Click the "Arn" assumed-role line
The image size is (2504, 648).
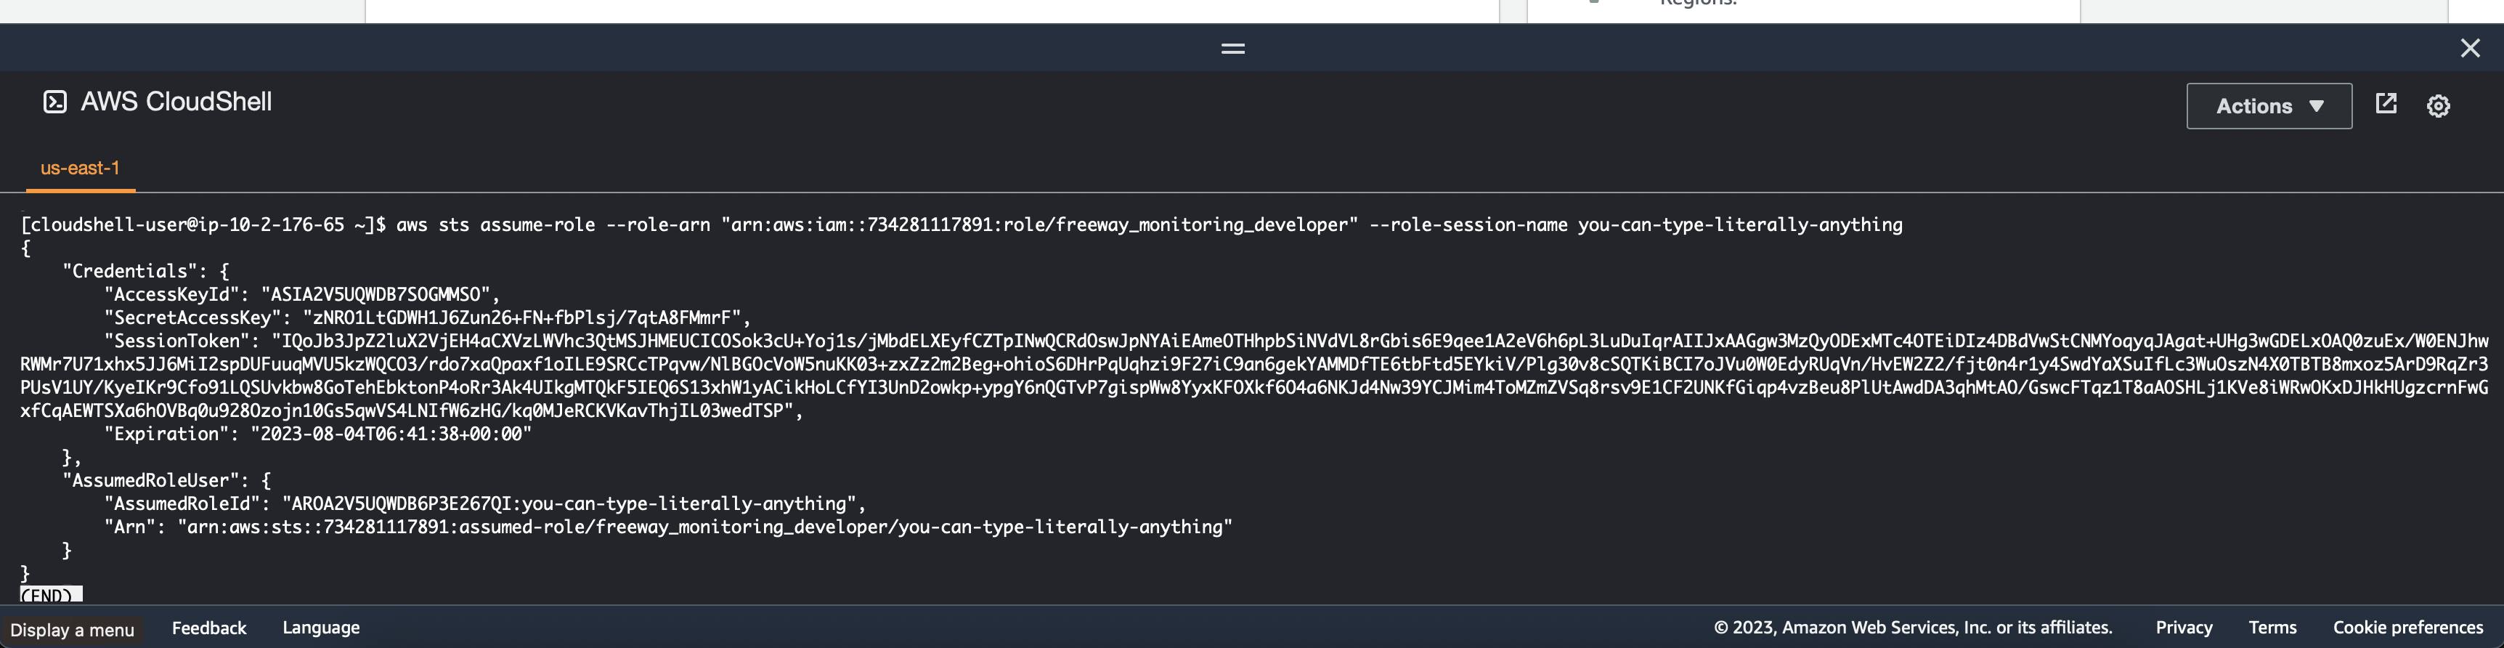[x=668, y=527]
